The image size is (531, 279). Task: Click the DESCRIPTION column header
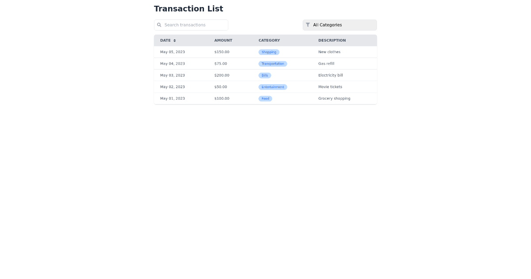[x=332, y=40]
